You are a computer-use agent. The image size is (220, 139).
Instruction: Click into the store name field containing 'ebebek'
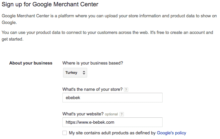point(113,98)
